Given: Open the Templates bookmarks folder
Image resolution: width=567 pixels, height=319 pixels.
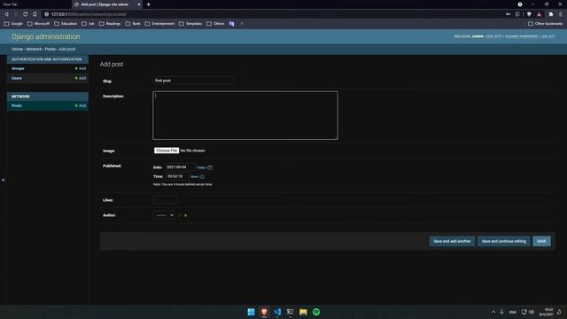Looking at the screenshot, I should 190,24.
